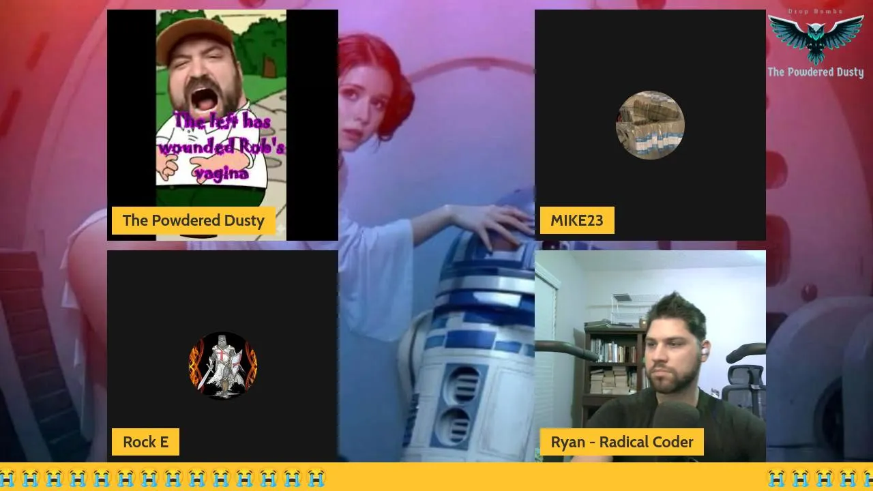Screen dimensions: 873x491
Task: Click The Powdered Dusty name label
Action: (194, 220)
